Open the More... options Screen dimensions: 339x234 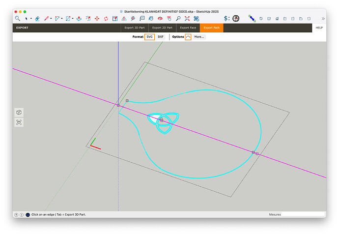point(199,37)
